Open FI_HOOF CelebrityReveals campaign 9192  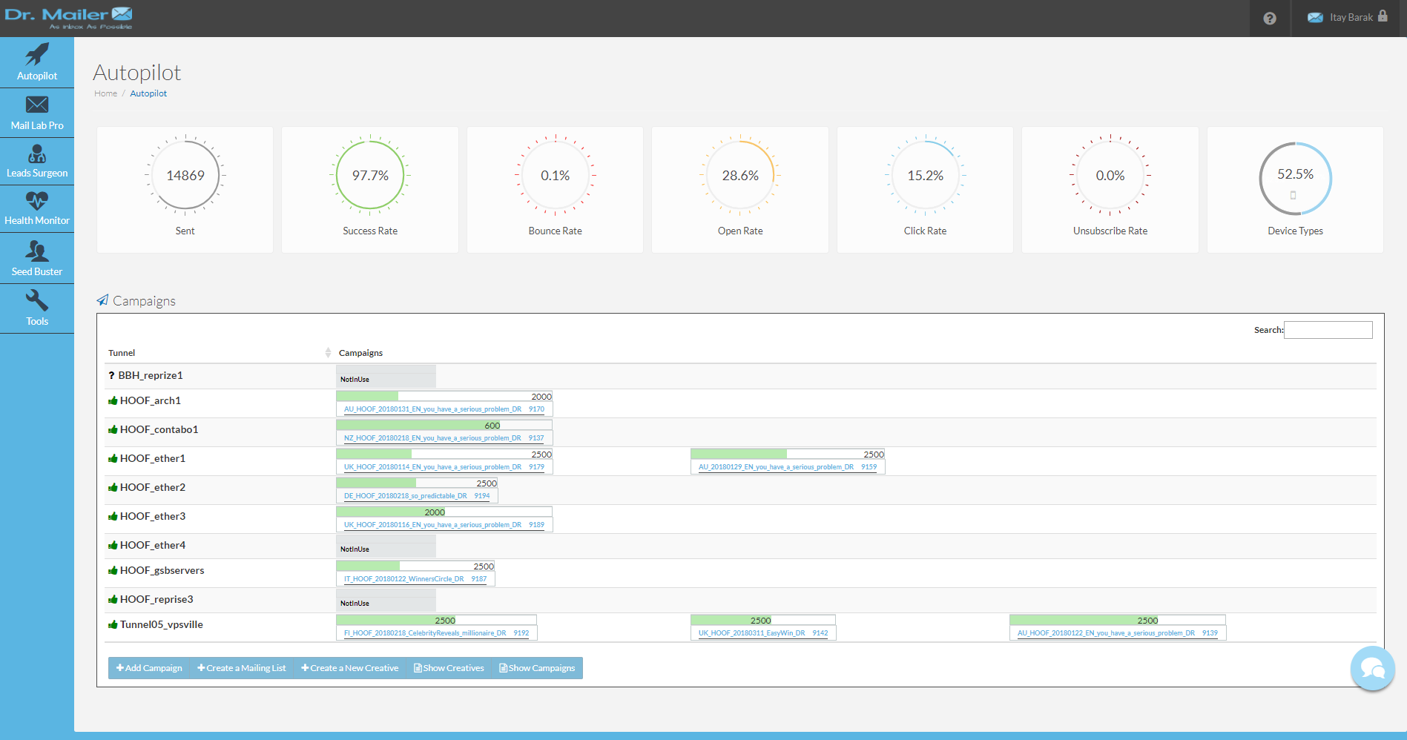click(x=437, y=633)
